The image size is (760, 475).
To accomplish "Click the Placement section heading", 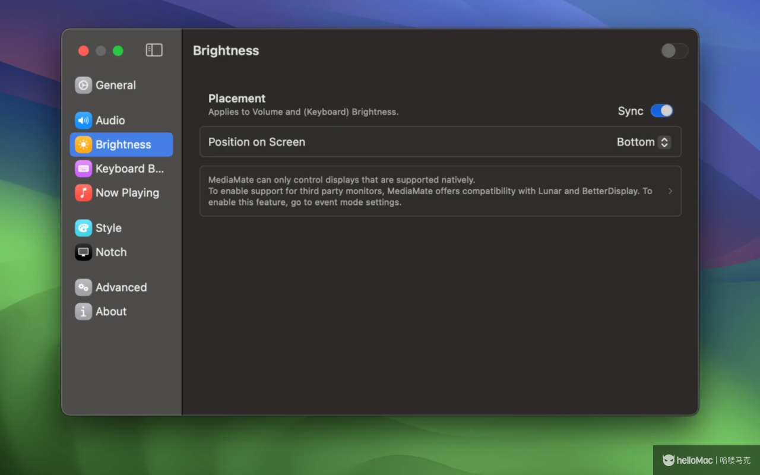I will coord(237,99).
